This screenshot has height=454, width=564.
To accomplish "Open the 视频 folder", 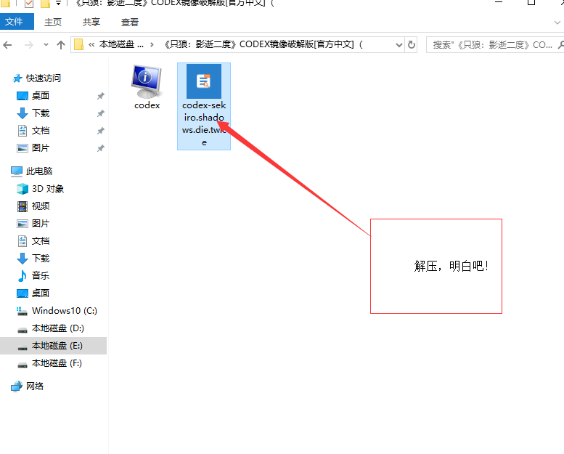I will [x=41, y=206].
